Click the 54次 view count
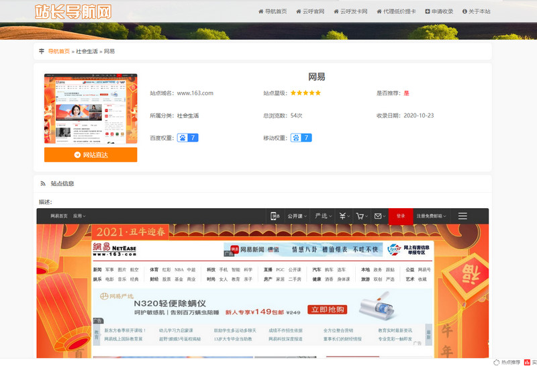The image size is (537, 366). pos(297,116)
